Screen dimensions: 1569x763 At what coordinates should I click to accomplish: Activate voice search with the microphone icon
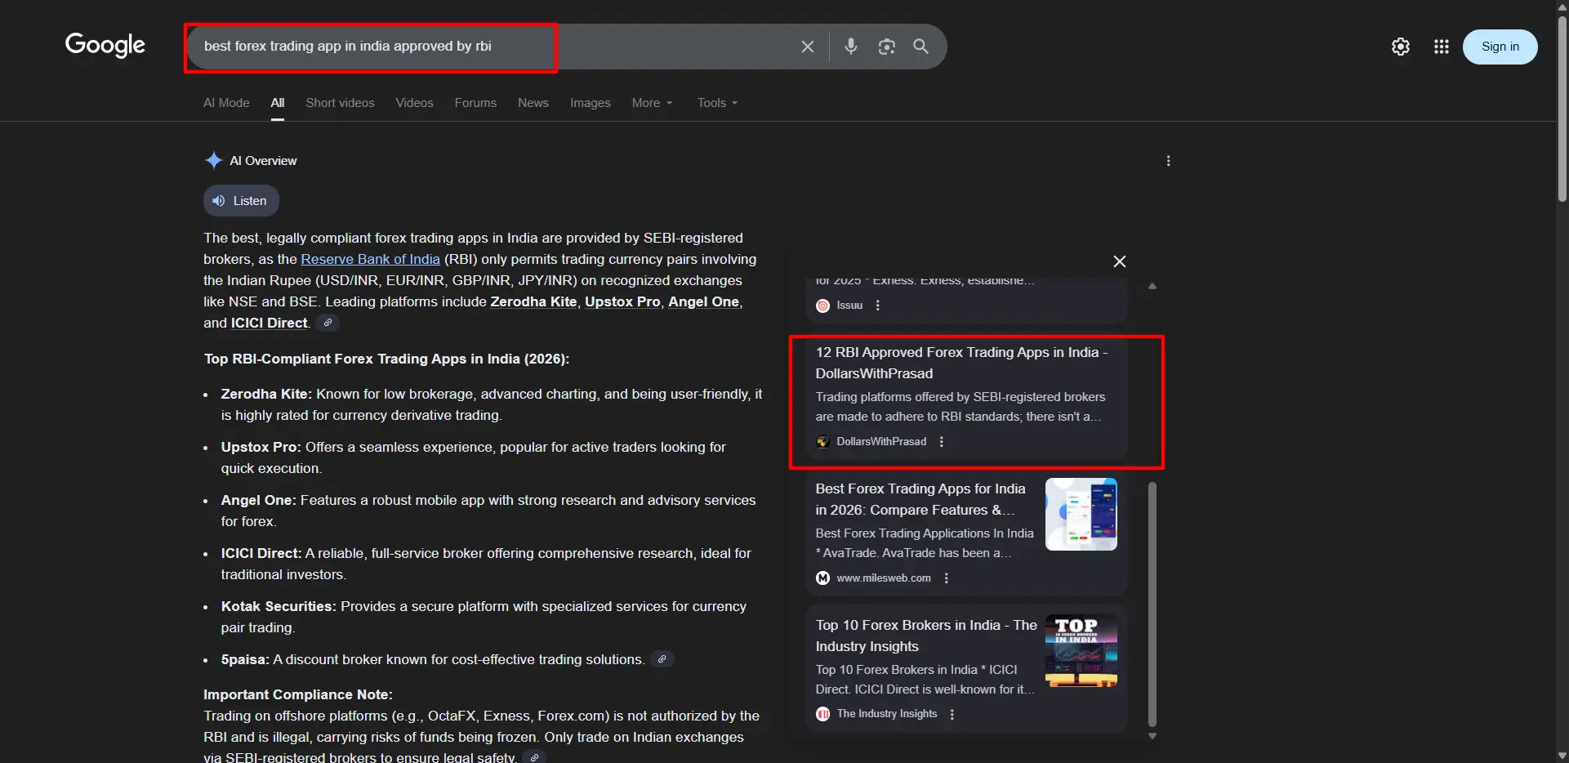(852, 47)
